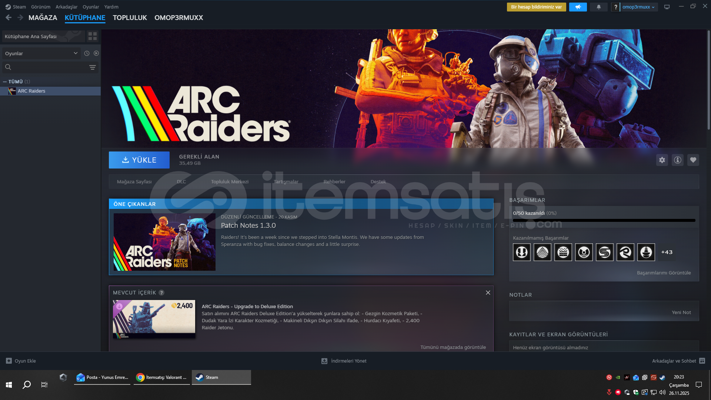Click the recent activity clock icon

pos(87,53)
